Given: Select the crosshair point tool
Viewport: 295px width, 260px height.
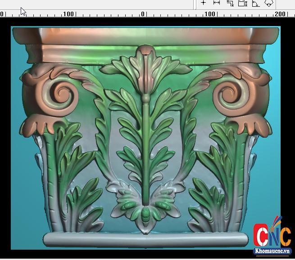Looking at the screenshot, I should tap(204, 3).
